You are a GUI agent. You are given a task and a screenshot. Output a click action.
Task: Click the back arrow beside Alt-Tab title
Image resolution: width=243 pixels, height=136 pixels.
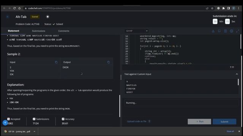point(8,17)
